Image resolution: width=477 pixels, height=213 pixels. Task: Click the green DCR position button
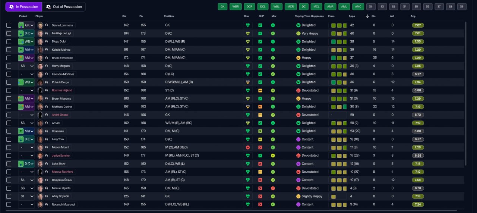click(x=249, y=7)
